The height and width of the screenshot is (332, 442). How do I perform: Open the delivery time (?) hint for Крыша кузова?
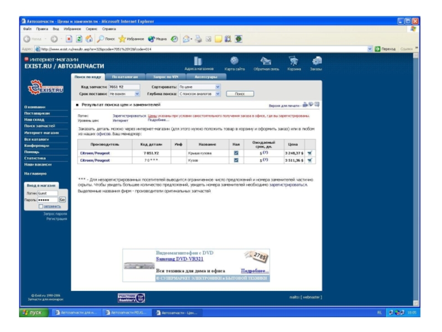pyautogui.click(x=265, y=153)
